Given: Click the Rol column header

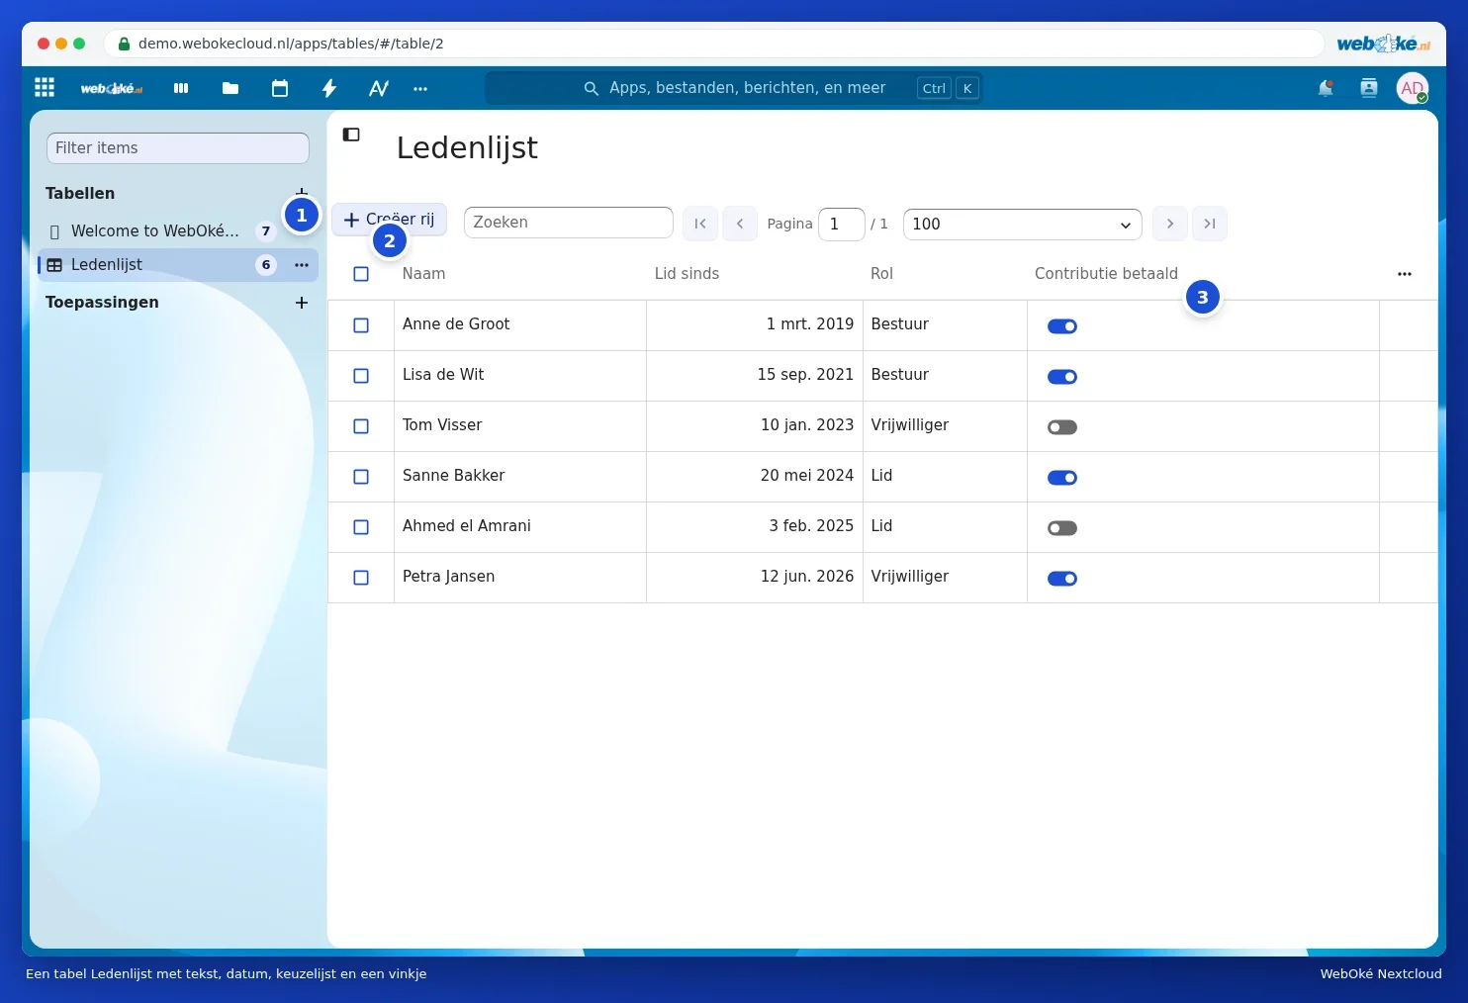Looking at the screenshot, I should pyautogui.click(x=881, y=274).
